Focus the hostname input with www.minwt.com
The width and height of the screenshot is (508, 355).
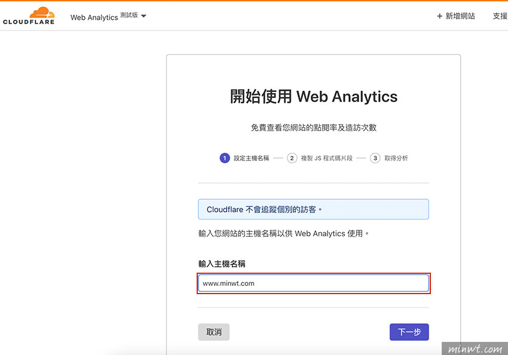314,283
